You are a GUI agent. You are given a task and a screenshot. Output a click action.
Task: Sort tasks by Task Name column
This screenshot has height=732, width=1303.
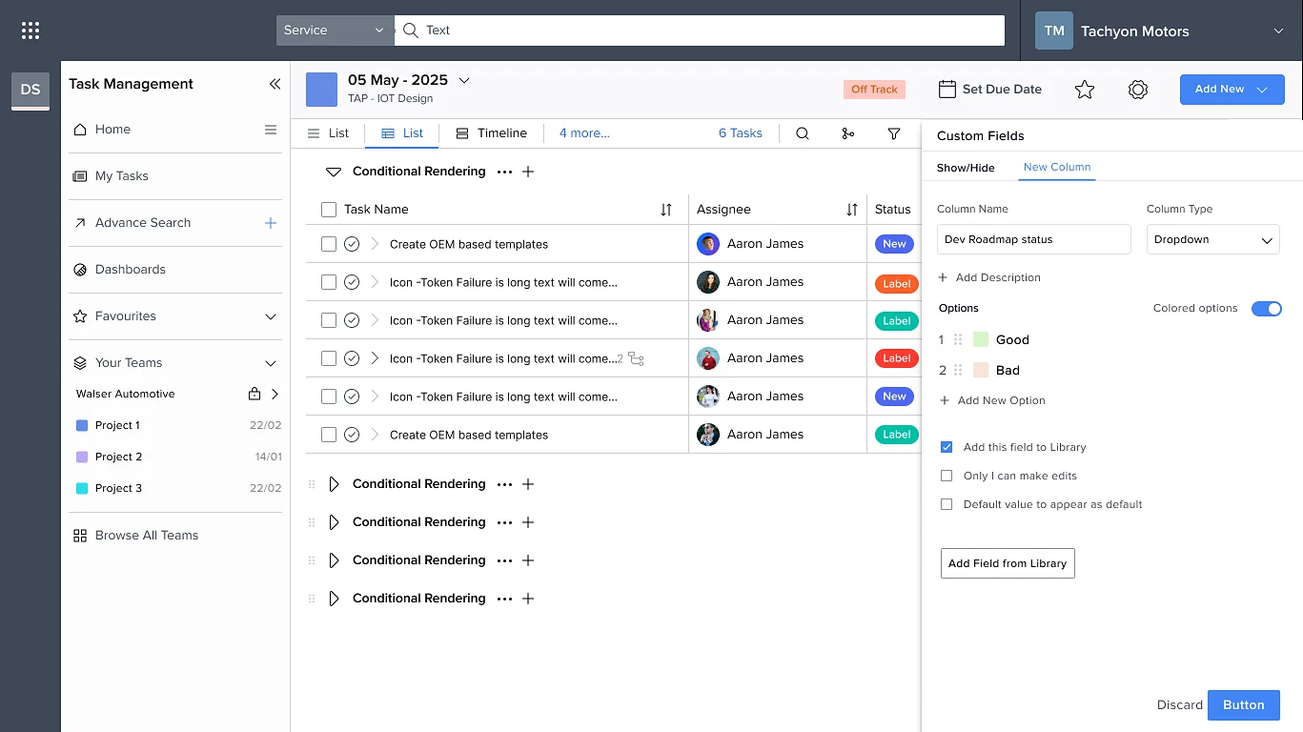click(666, 210)
